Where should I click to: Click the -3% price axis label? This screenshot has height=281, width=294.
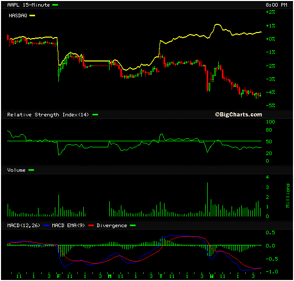tap(270, 79)
